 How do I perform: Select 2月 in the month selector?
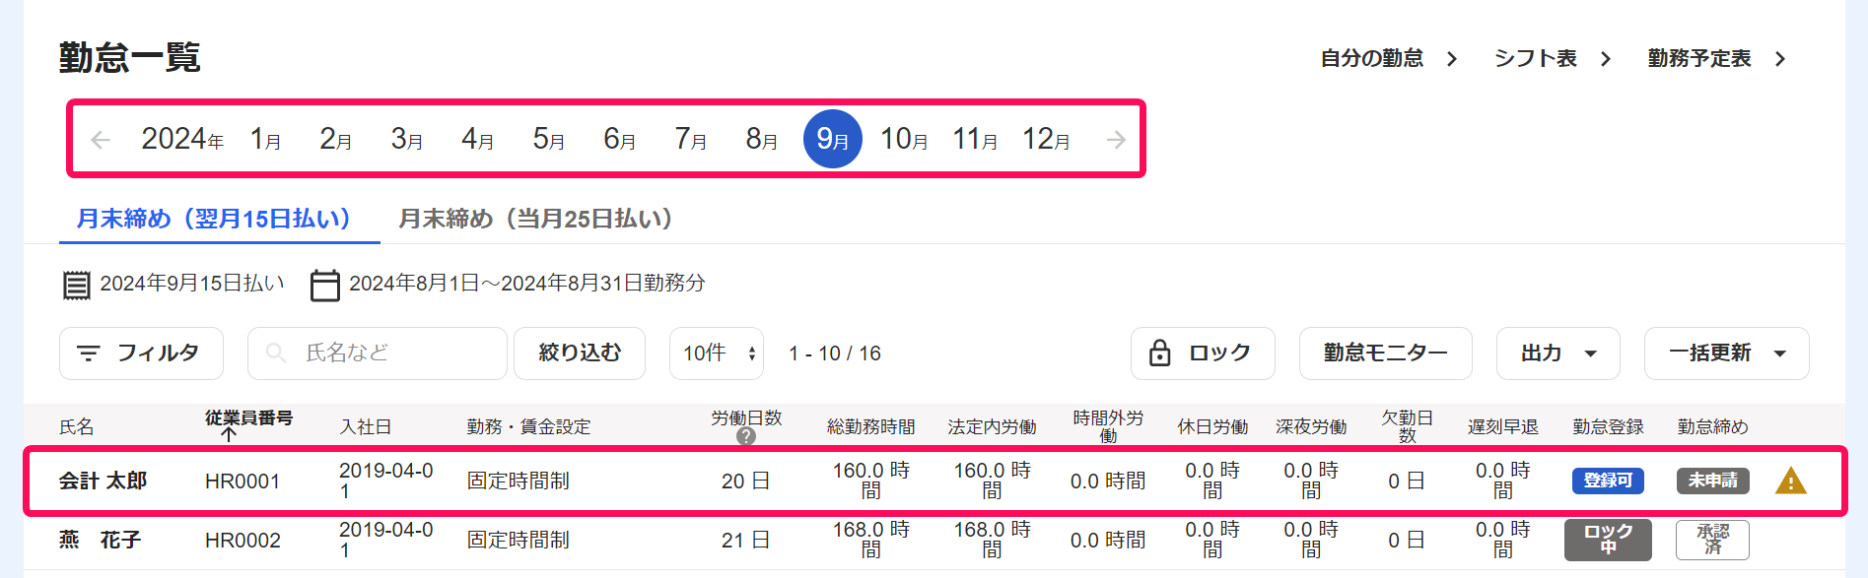(x=336, y=140)
